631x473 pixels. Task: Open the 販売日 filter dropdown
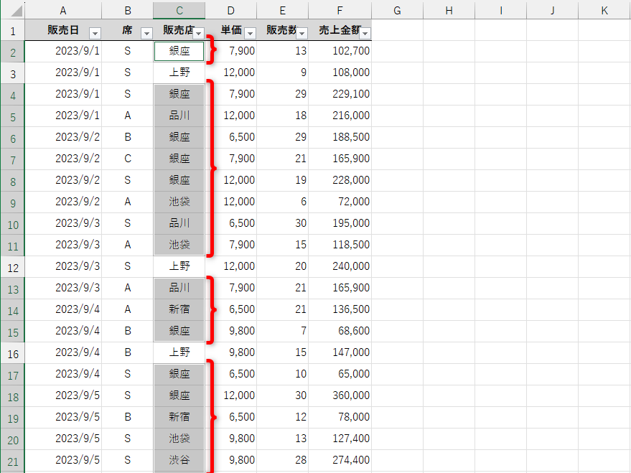pos(95,33)
